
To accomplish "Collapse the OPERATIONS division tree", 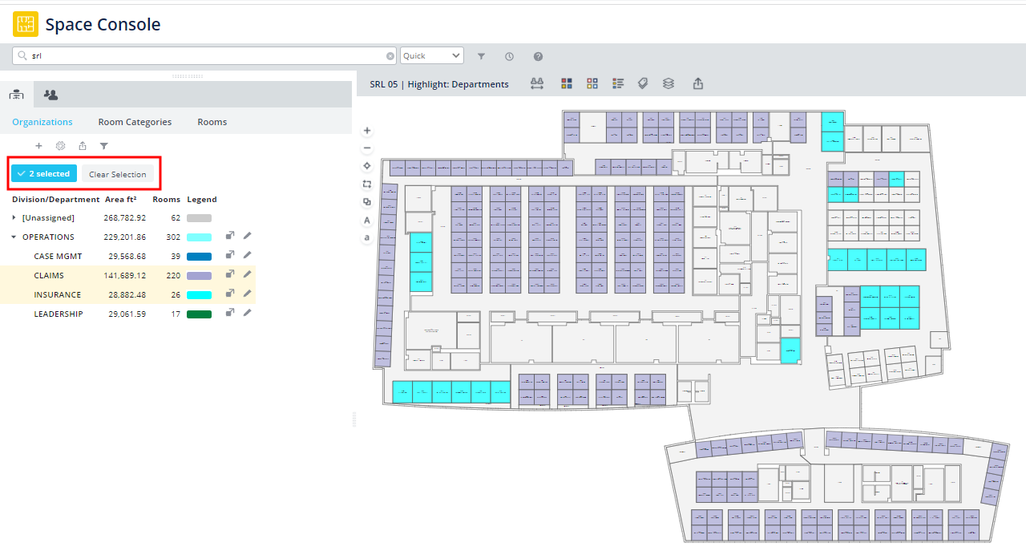I will click(14, 237).
